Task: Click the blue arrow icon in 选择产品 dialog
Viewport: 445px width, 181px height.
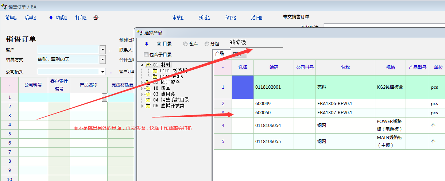Action: click(147, 44)
